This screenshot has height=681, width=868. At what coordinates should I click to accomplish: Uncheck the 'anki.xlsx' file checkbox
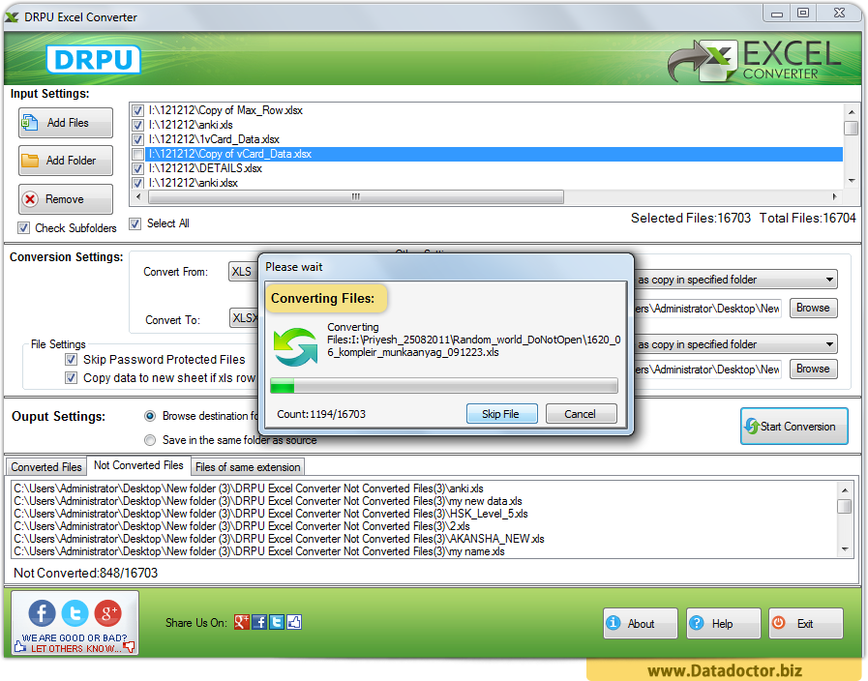(137, 183)
